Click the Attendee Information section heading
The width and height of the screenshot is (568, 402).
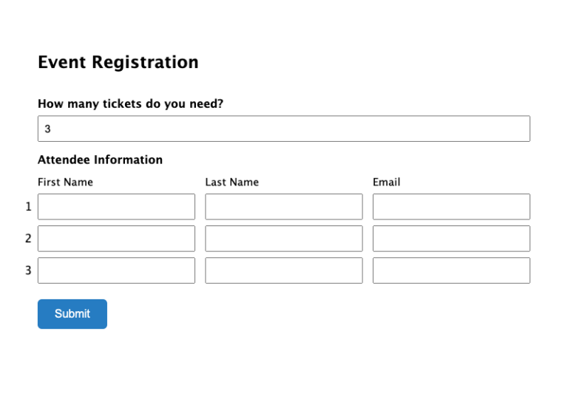pos(100,160)
